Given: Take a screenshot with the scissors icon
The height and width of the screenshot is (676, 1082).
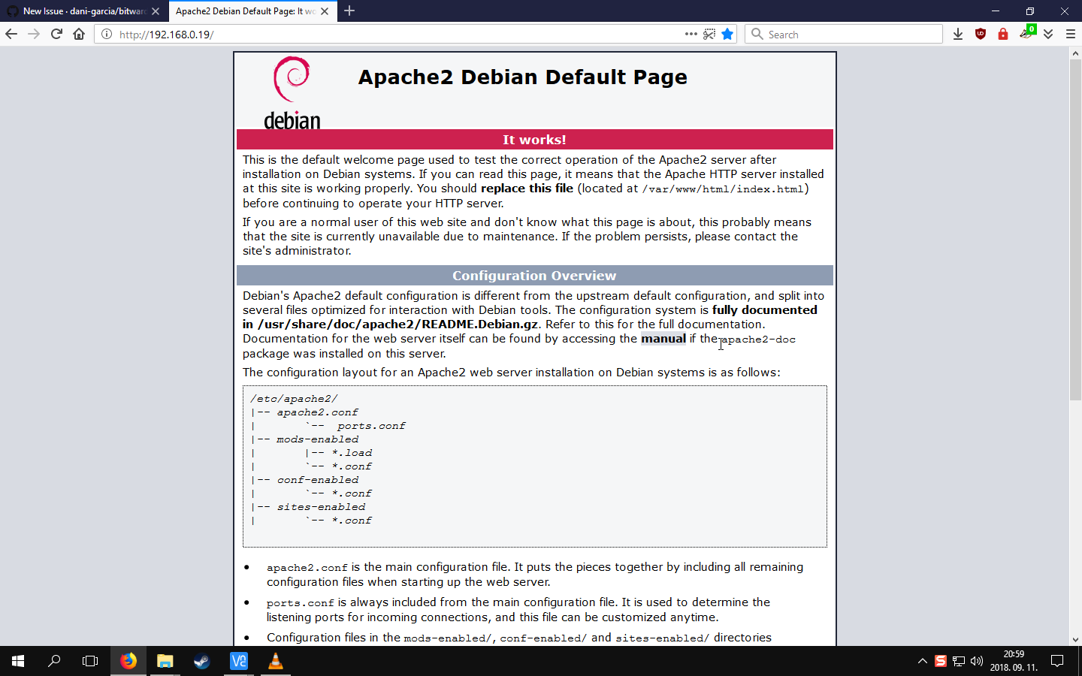Looking at the screenshot, I should [x=709, y=34].
